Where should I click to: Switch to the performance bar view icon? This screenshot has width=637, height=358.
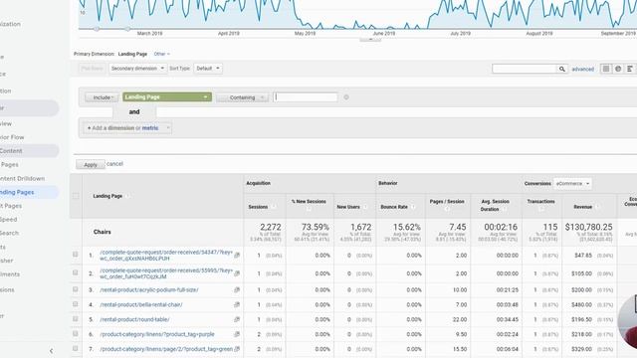coord(630,69)
